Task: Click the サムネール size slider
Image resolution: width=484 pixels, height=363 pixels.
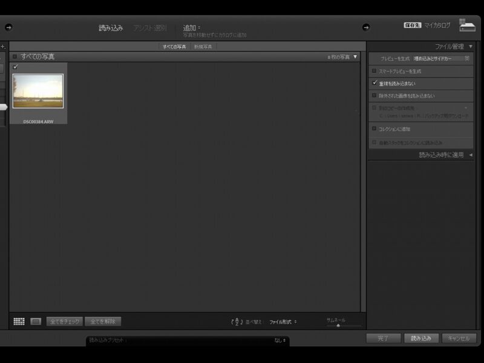Action: [338, 325]
